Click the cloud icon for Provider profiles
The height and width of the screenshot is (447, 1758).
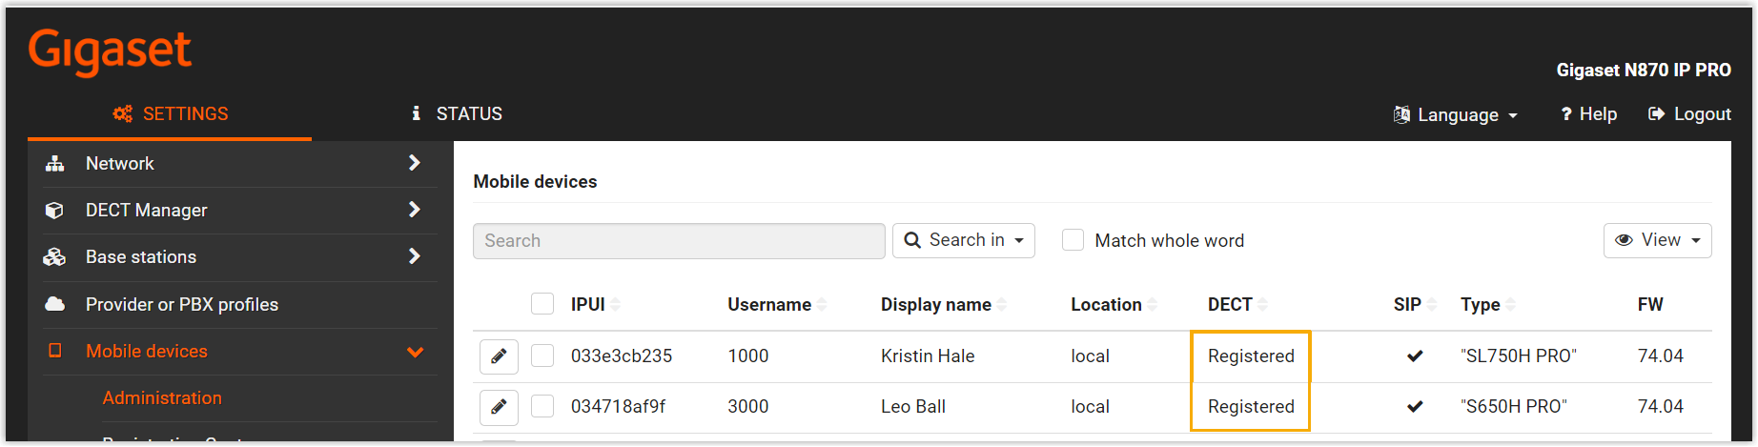click(55, 304)
